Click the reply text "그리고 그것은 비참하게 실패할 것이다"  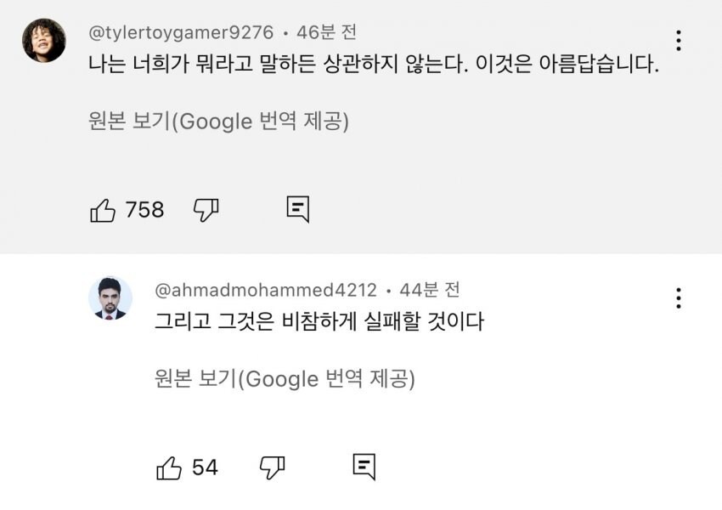pyautogui.click(x=319, y=322)
